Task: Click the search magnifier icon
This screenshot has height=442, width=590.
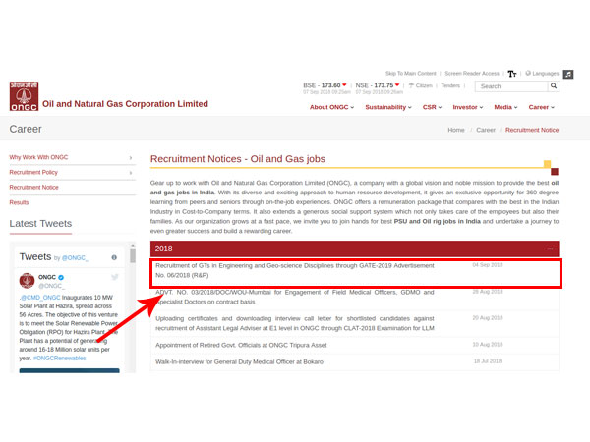Action: [x=554, y=86]
